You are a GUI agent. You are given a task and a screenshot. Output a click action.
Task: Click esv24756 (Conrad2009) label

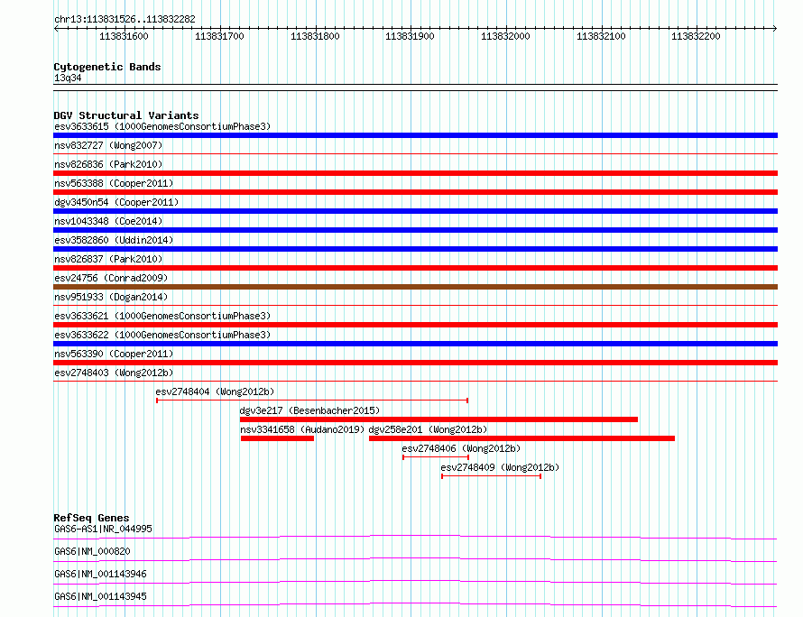pyautogui.click(x=111, y=278)
